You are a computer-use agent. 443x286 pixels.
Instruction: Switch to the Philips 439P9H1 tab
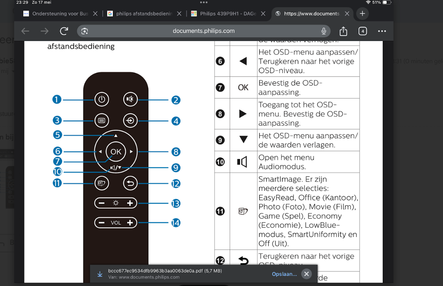pos(224,13)
